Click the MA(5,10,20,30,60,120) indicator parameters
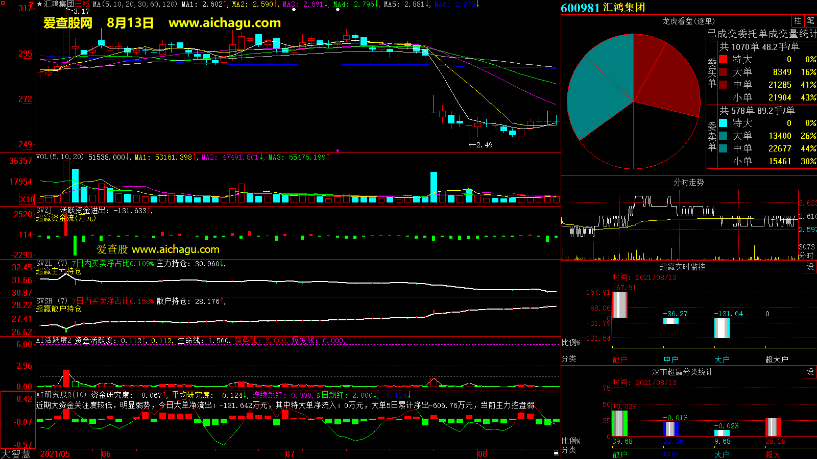 [x=135, y=4]
